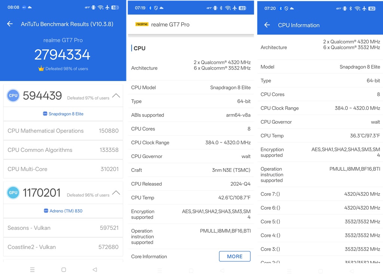Viewport: 383px width, 275px height.
Task: Tap chip icon next to Snapdragon 8 Elite link
Action: click(x=45, y=114)
